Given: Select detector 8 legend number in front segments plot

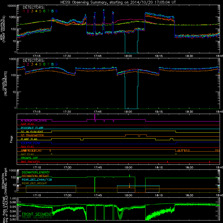Looking at the screenshot, I should (x=52, y=11).
